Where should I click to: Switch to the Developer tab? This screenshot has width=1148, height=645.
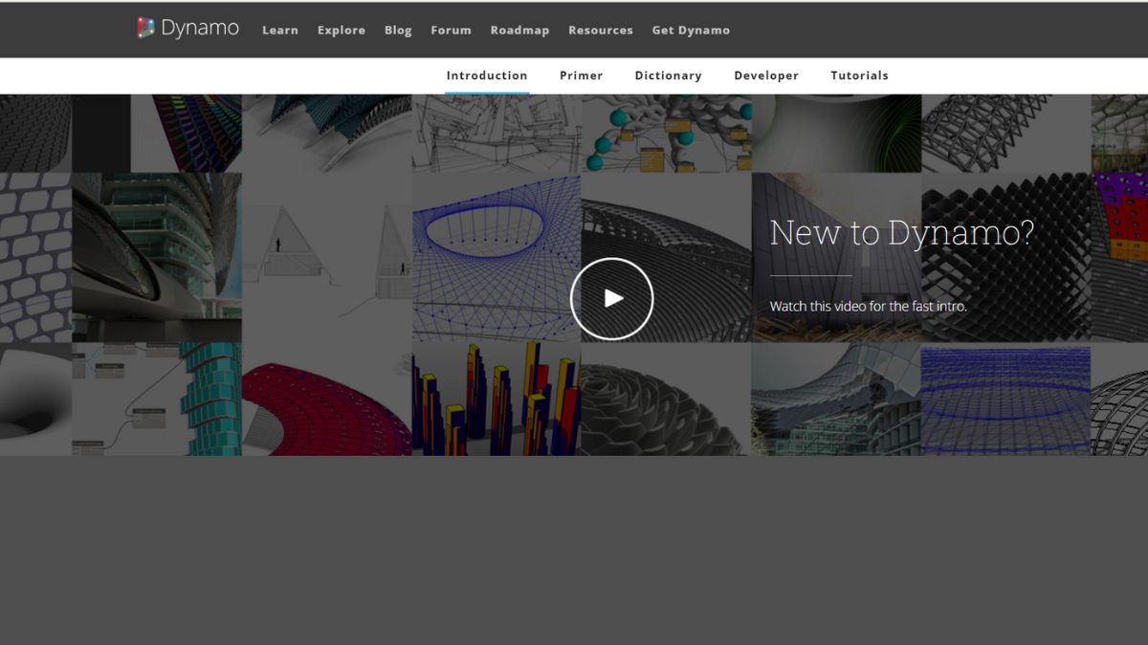[x=766, y=75]
